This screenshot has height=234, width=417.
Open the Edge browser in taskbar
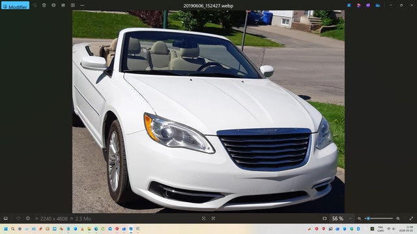96,229
